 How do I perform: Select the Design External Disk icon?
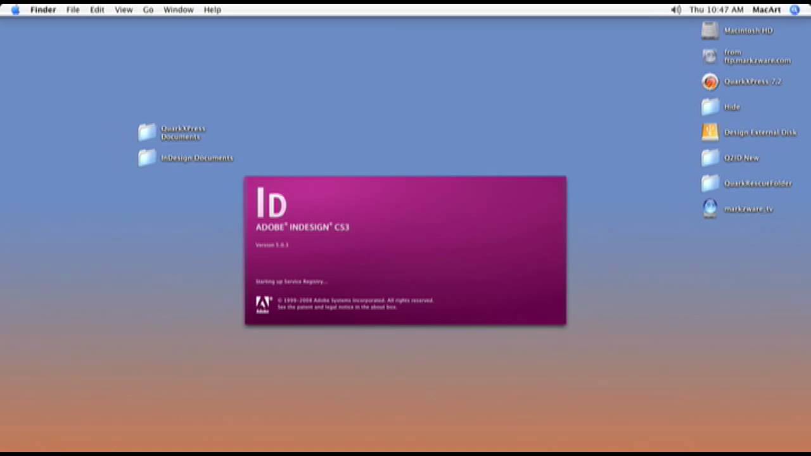coord(710,132)
